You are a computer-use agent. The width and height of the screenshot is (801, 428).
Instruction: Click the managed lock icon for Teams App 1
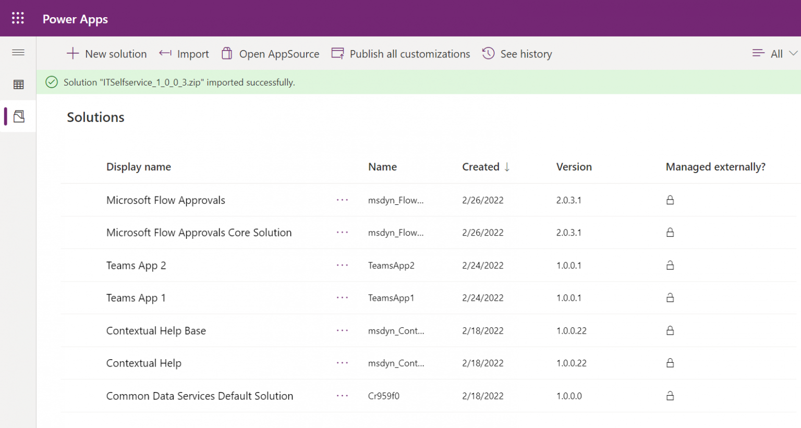[x=670, y=298]
